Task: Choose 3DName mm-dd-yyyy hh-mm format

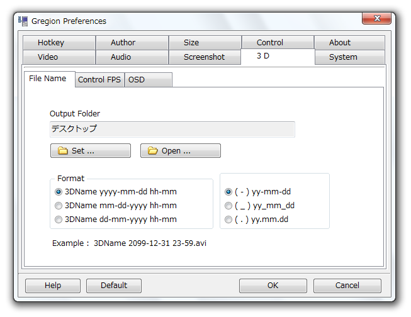Action: pyautogui.click(x=116, y=206)
